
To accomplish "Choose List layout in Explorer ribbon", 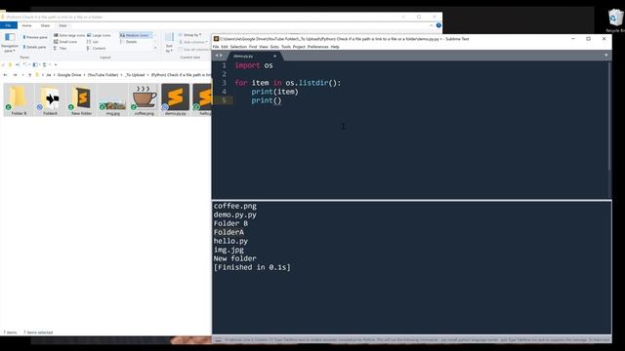I will pyautogui.click(x=93, y=42).
